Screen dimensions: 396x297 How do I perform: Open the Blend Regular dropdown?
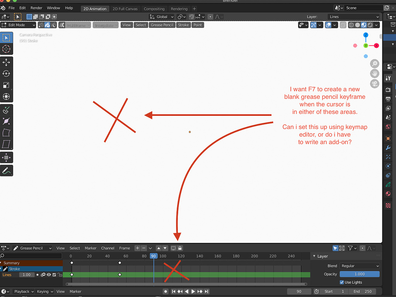[360, 266]
